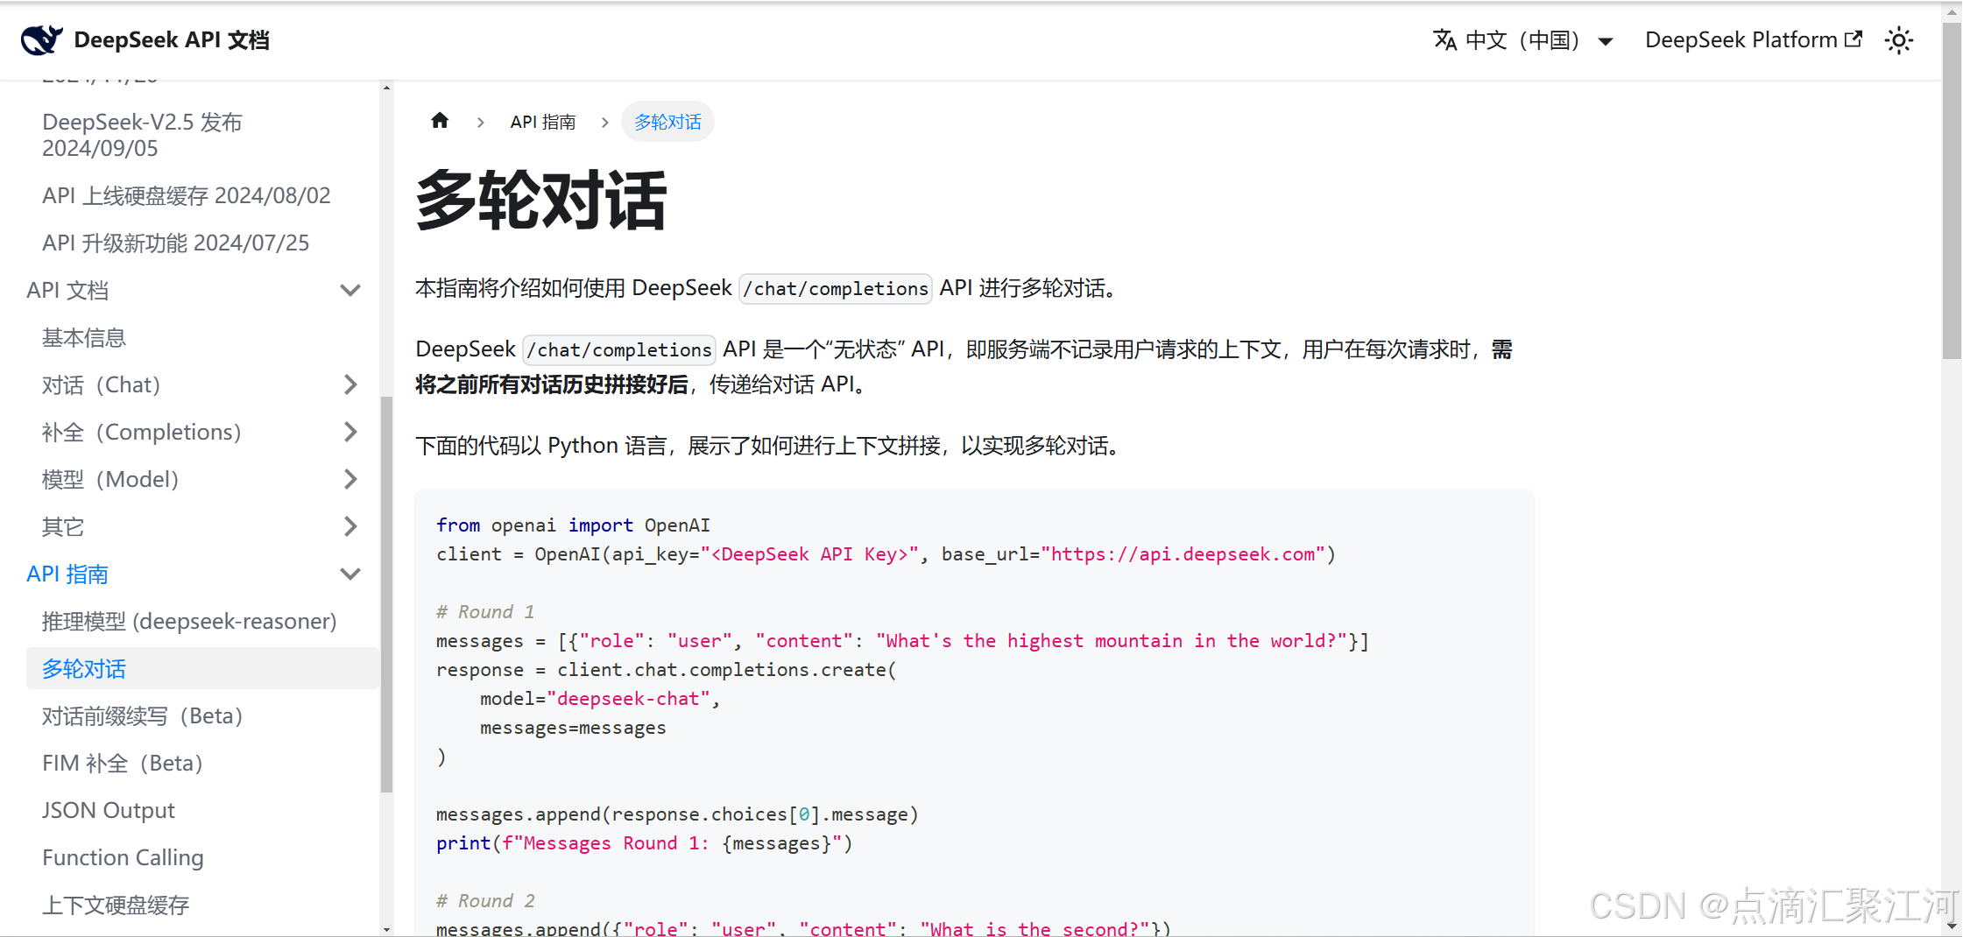The height and width of the screenshot is (937, 1963).
Task: Open Function Calling guide
Action: 123,857
